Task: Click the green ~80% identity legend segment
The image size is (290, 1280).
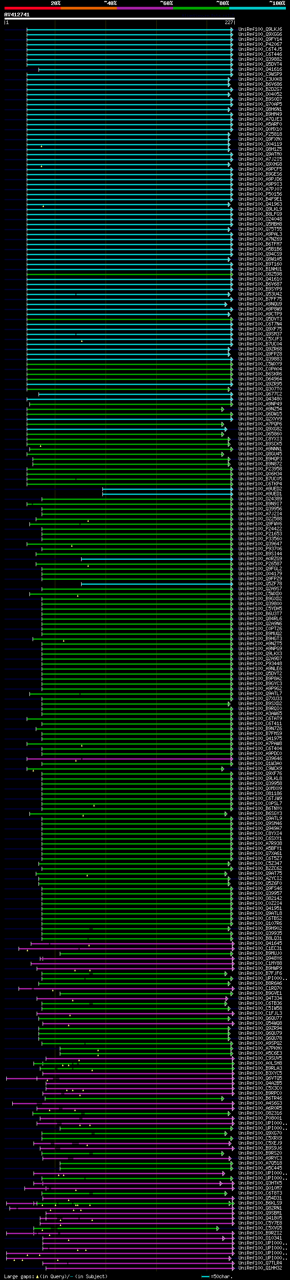Action: pos(201,8)
